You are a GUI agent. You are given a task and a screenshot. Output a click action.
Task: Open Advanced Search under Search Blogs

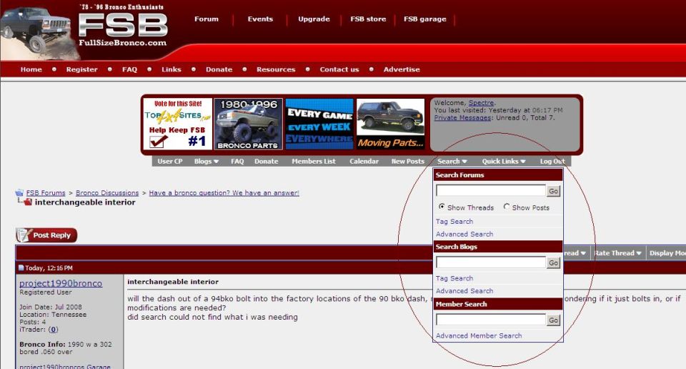click(x=464, y=291)
